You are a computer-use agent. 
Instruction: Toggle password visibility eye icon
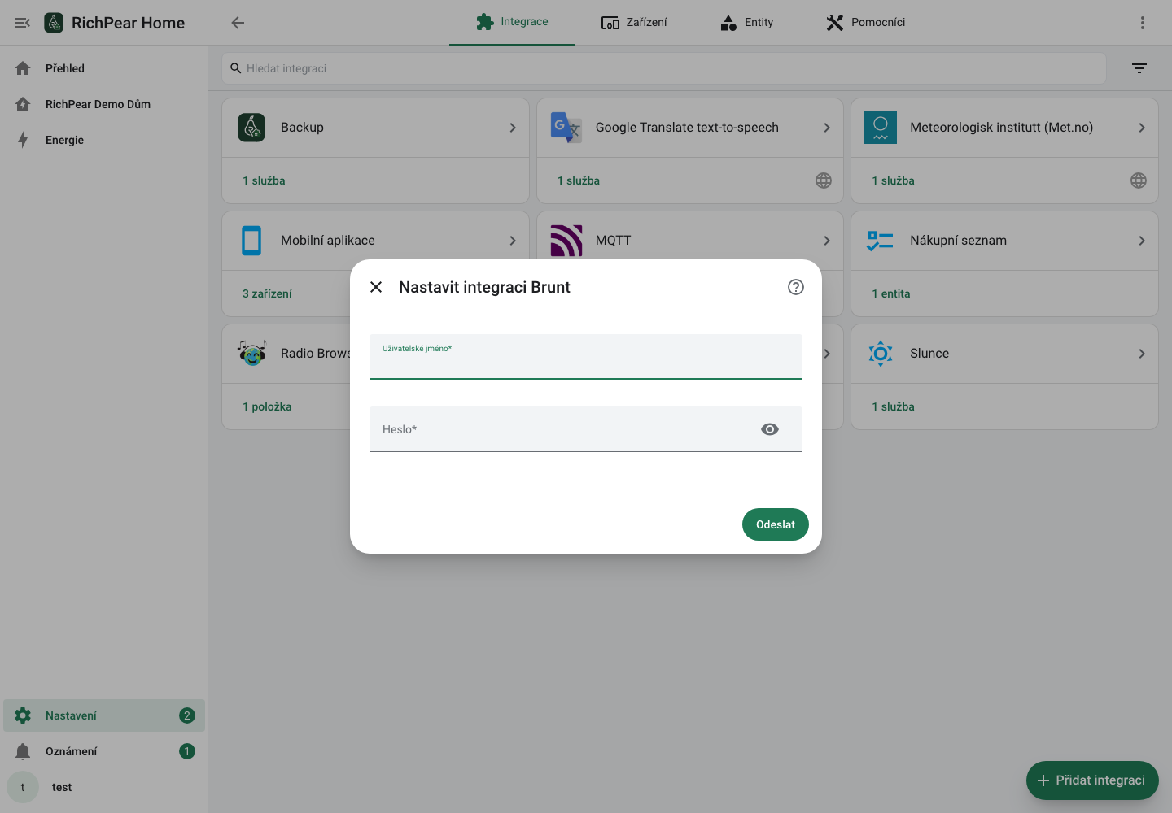tap(770, 429)
